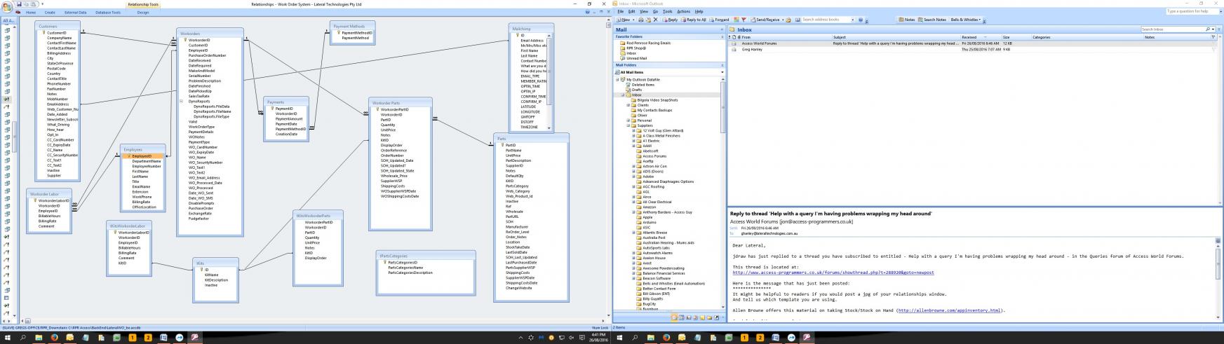Select KitName field in tKits table

click(x=213, y=275)
